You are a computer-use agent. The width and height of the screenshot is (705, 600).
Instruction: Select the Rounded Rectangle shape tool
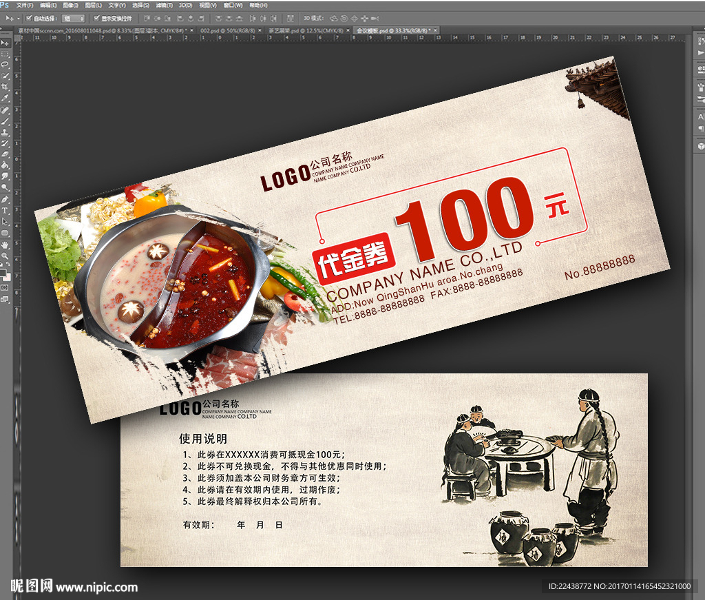tap(5, 233)
